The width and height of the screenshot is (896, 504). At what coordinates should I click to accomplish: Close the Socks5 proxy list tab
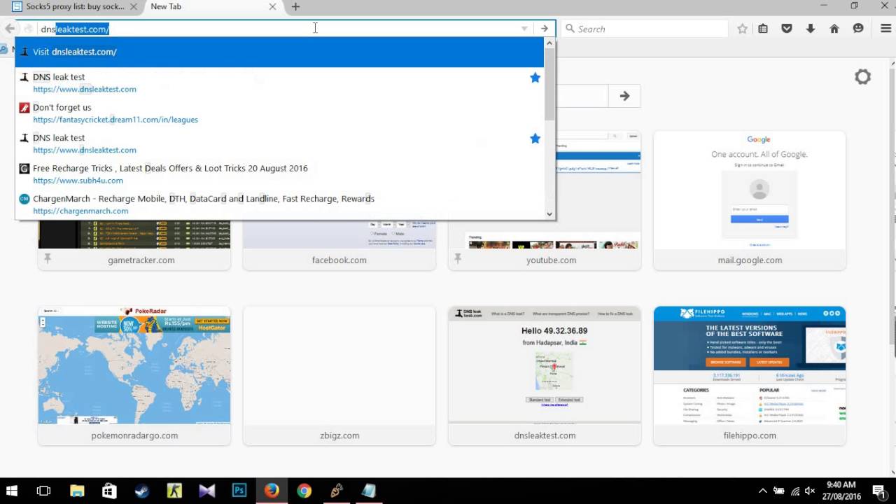pyautogui.click(x=134, y=6)
